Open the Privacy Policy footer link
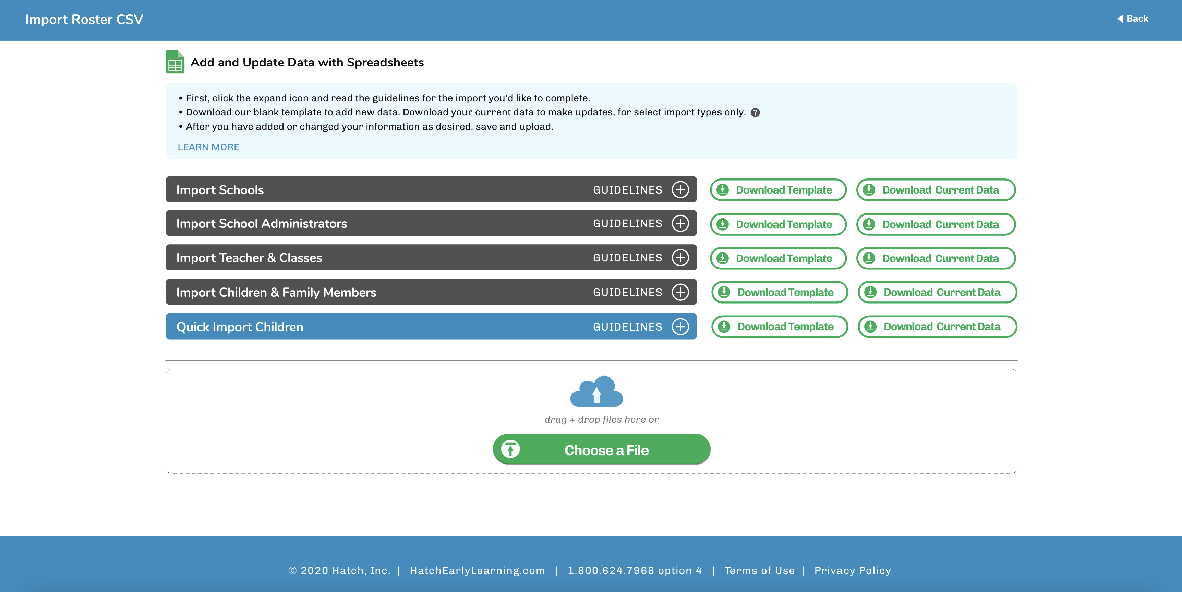Image resolution: width=1182 pixels, height=592 pixels. pos(853,570)
